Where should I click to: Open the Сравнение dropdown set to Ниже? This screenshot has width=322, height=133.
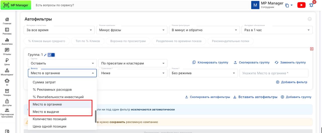pyautogui.click(x=133, y=73)
